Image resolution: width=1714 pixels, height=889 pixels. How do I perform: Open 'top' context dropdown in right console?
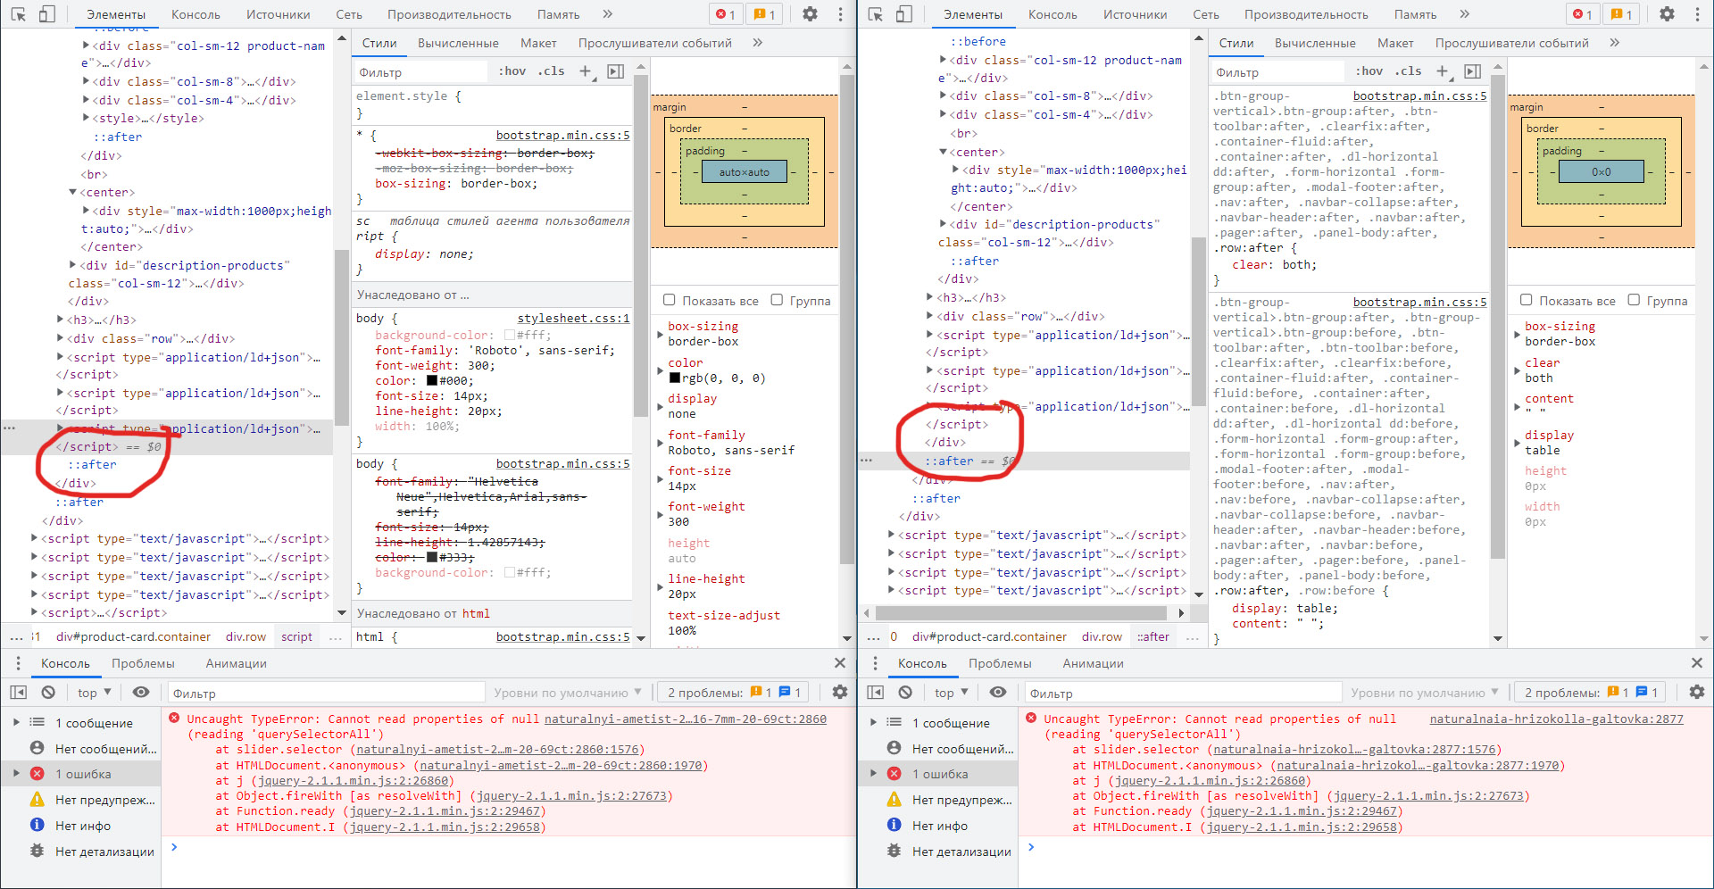951,693
